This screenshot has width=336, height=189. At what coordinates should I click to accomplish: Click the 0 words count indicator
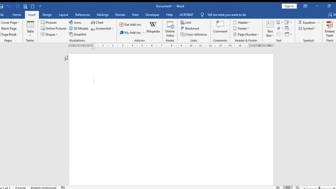[x=20, y=188]
